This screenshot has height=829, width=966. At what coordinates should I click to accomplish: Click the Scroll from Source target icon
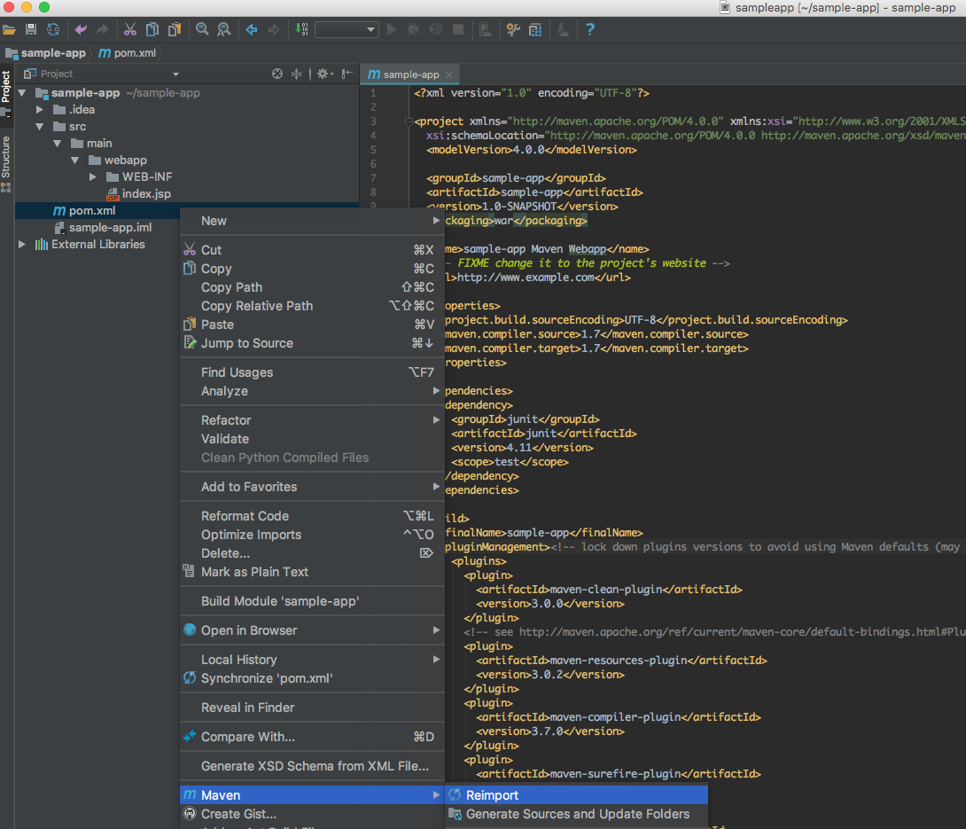click(x=277, y=74)
